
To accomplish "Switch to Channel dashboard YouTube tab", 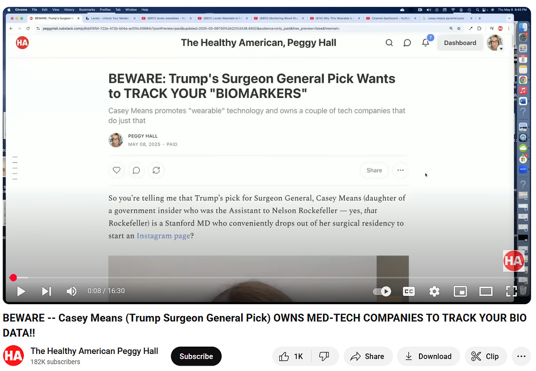I will point(390,18).
